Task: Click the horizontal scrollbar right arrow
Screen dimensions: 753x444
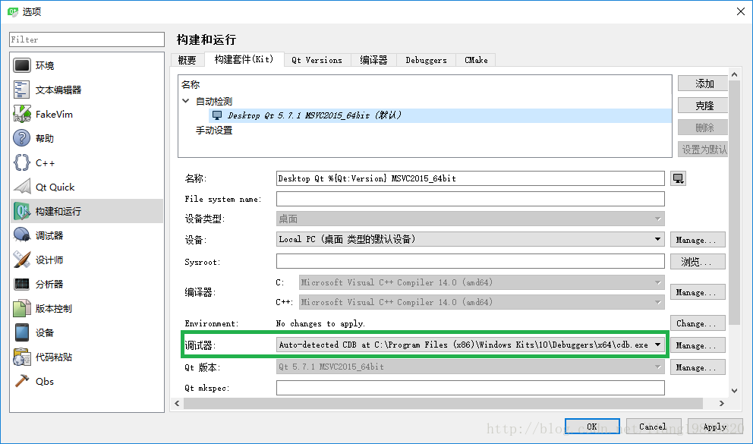Action: [721, 403]
